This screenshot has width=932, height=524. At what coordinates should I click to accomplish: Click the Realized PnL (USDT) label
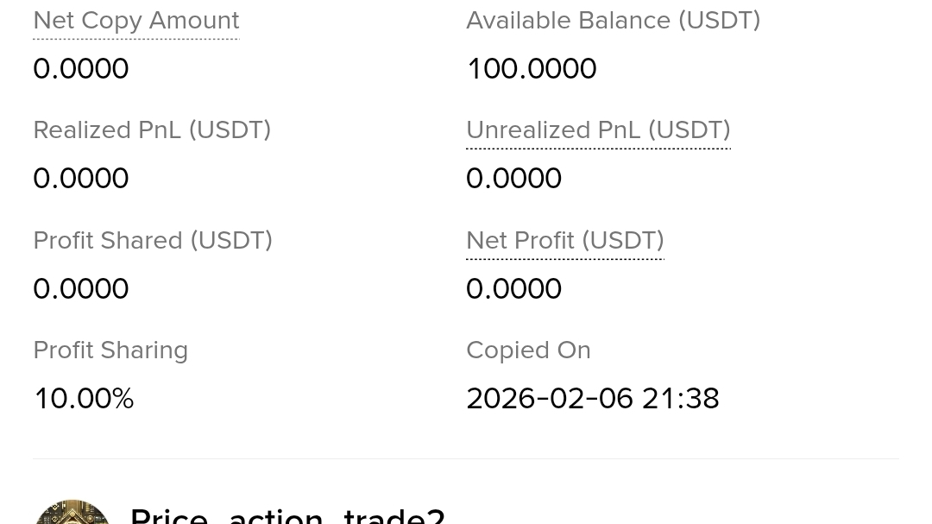point(152,129)
